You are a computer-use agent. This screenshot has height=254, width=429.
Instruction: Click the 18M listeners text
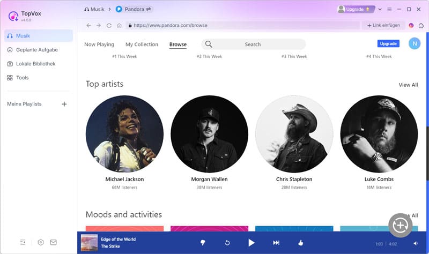[x=379, y=188]
